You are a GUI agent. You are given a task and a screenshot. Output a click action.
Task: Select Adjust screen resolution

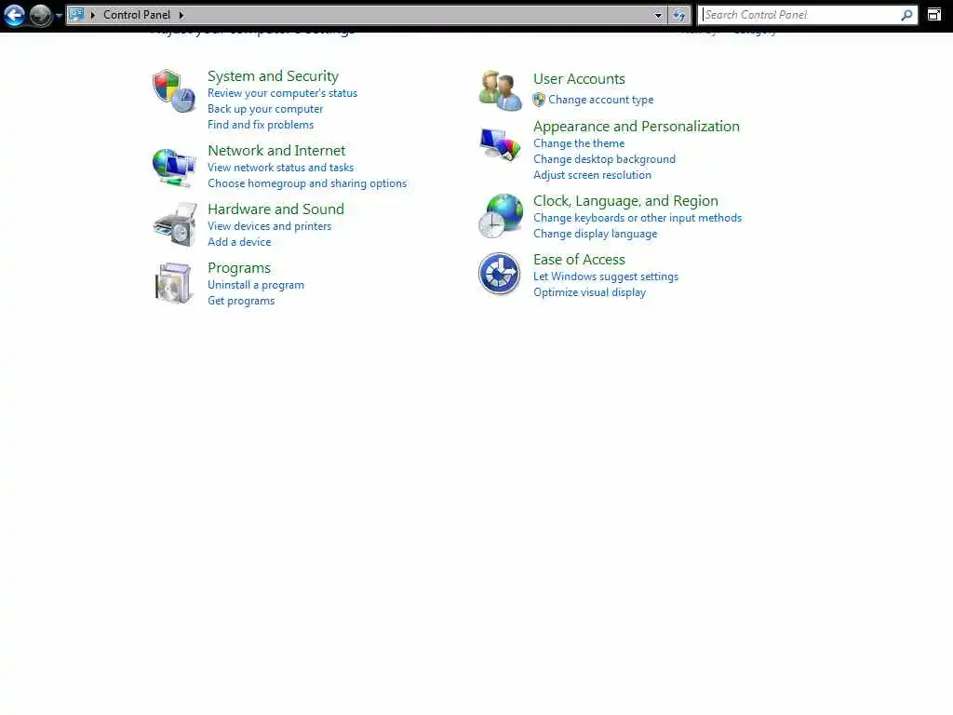(x=592, y=175)
